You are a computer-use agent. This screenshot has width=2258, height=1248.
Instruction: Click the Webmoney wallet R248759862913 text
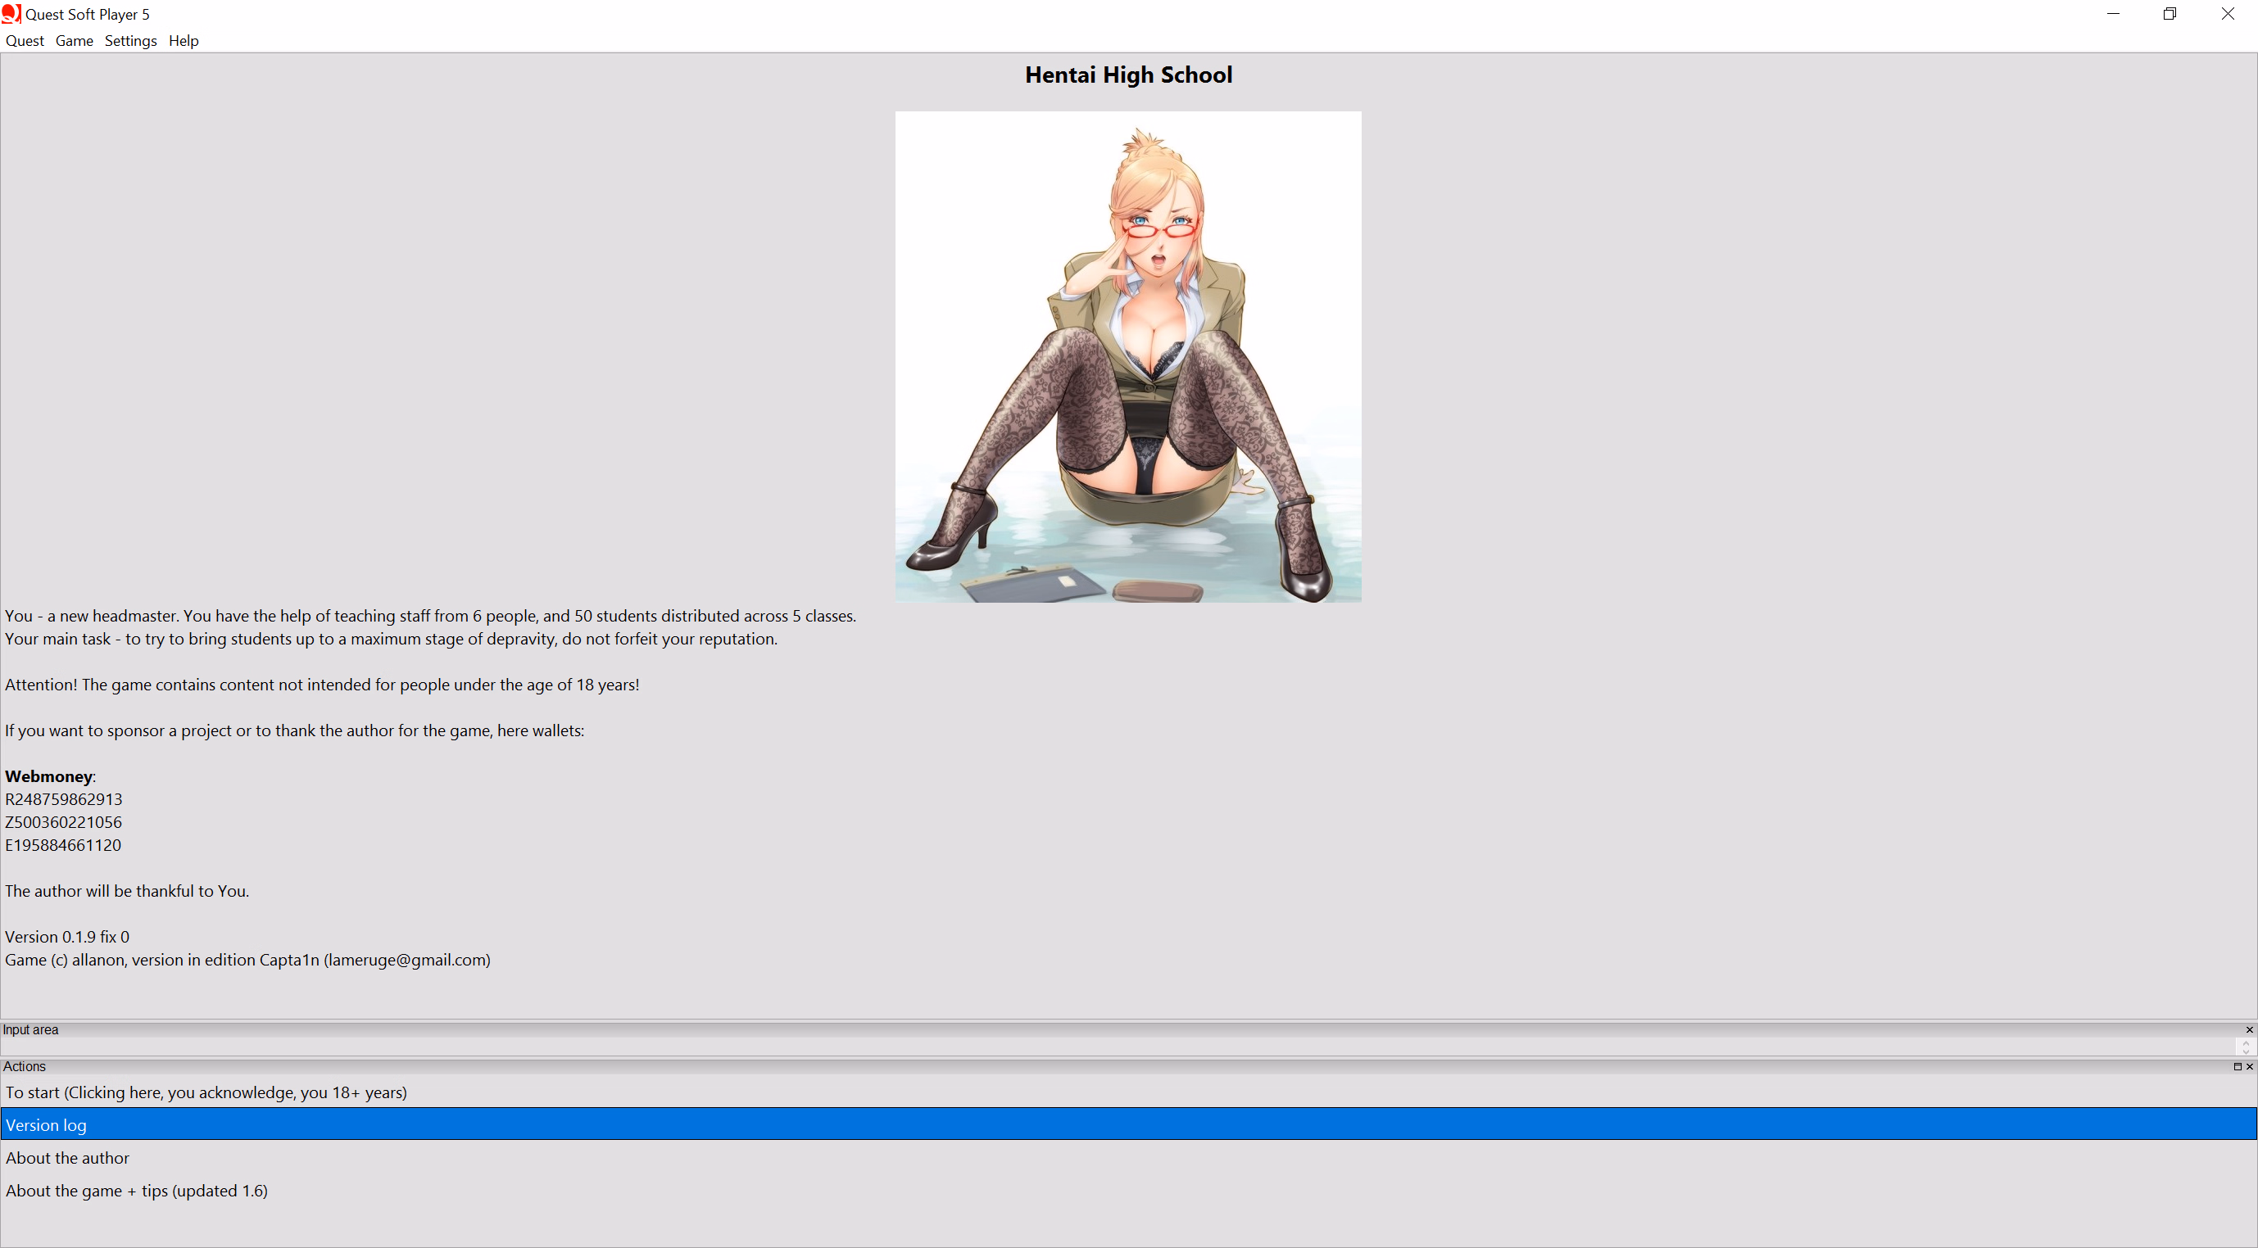tap(64, 799)
